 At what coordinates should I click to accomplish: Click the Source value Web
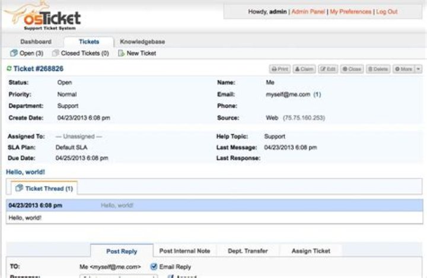pyautogui.click(x=272, y=117)
